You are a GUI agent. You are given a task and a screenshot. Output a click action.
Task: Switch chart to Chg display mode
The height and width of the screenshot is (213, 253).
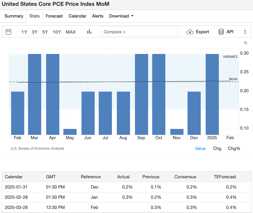[x=217, y=149]
